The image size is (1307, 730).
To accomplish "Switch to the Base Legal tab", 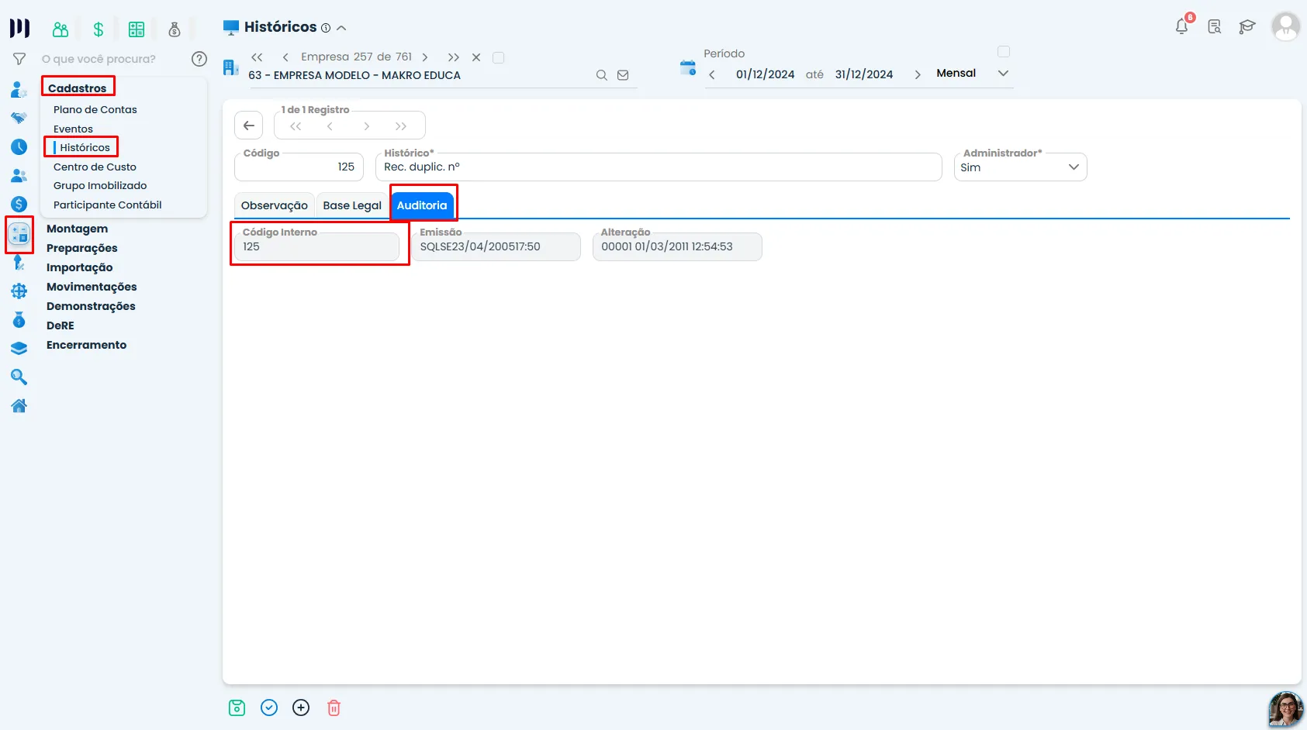I will click(x=352, y=205).
